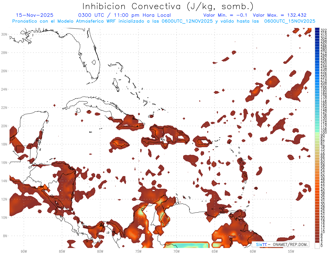Screen dimensions: 330x255
Task: Click the 'Pronostico con el Modelo Atmosferico WRF' line
Action: [164, 21]
